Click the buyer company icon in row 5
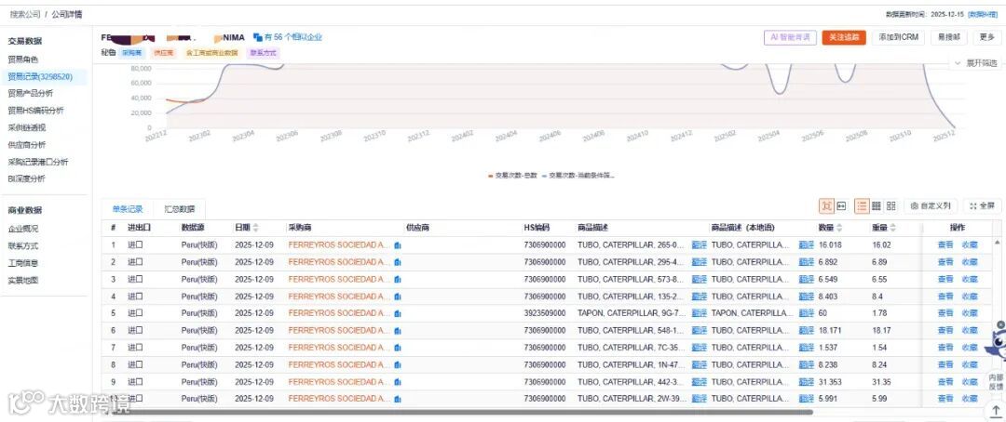The image size is (1006, 422). coord(397,313)
